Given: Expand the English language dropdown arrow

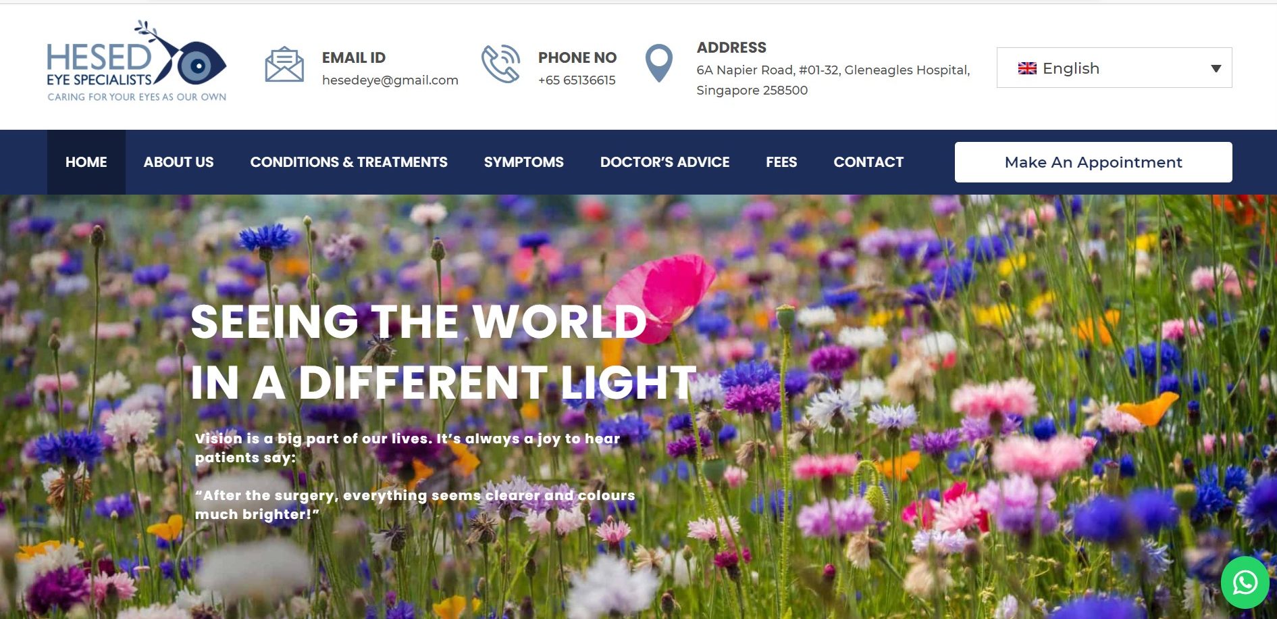Looking at the screenshot, I should tap(1216, 68).
